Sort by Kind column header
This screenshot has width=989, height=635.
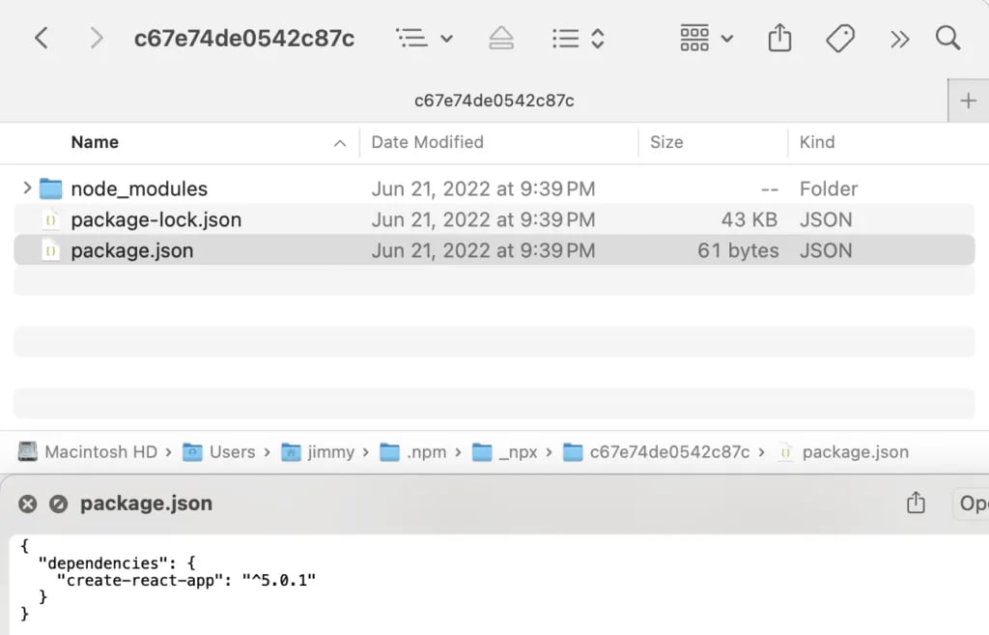pos(817,142)
